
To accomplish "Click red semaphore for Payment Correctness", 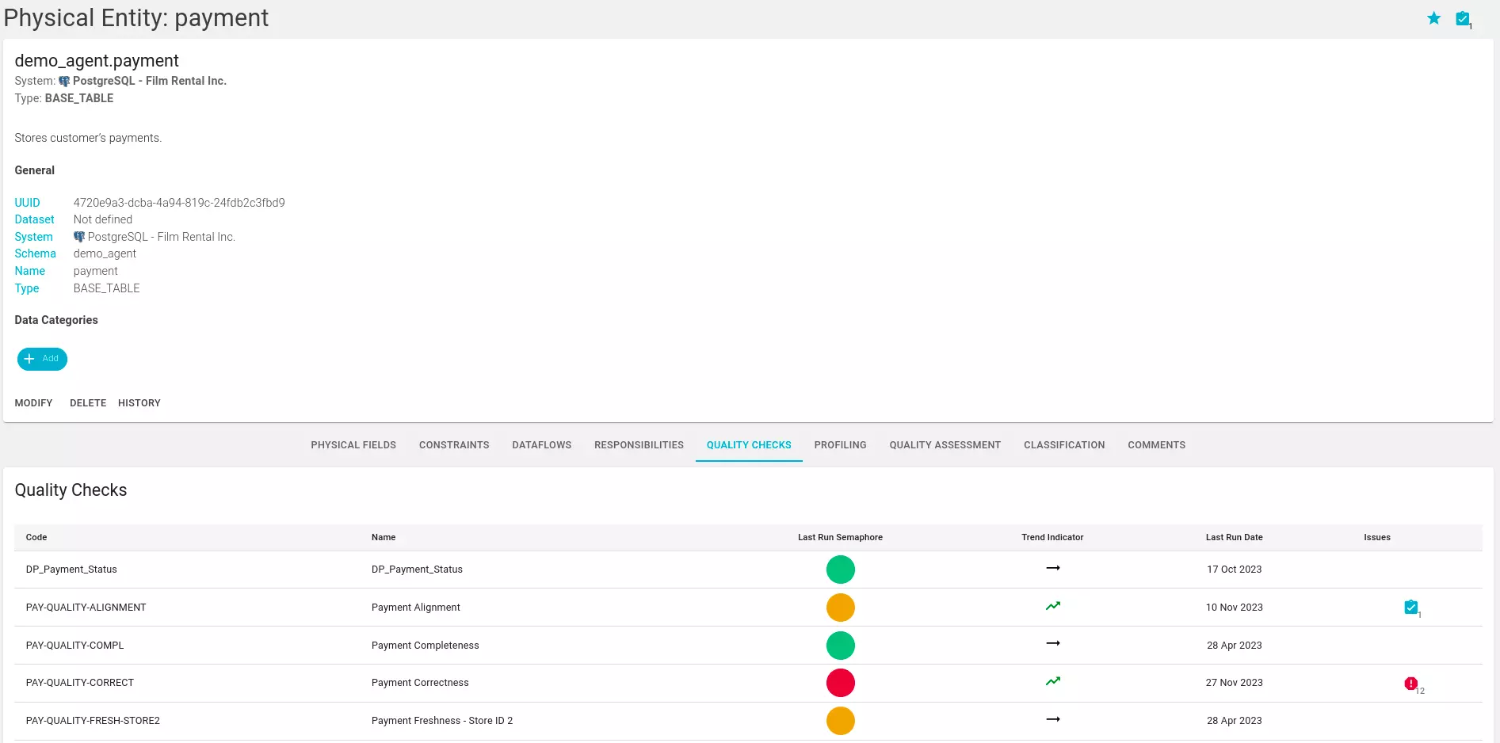I will coord(841,683).
